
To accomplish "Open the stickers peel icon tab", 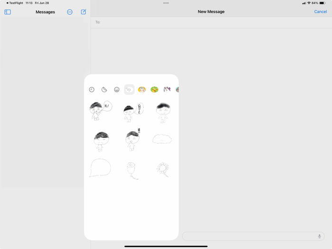I will pyautogui.click(x=104, y=90).
